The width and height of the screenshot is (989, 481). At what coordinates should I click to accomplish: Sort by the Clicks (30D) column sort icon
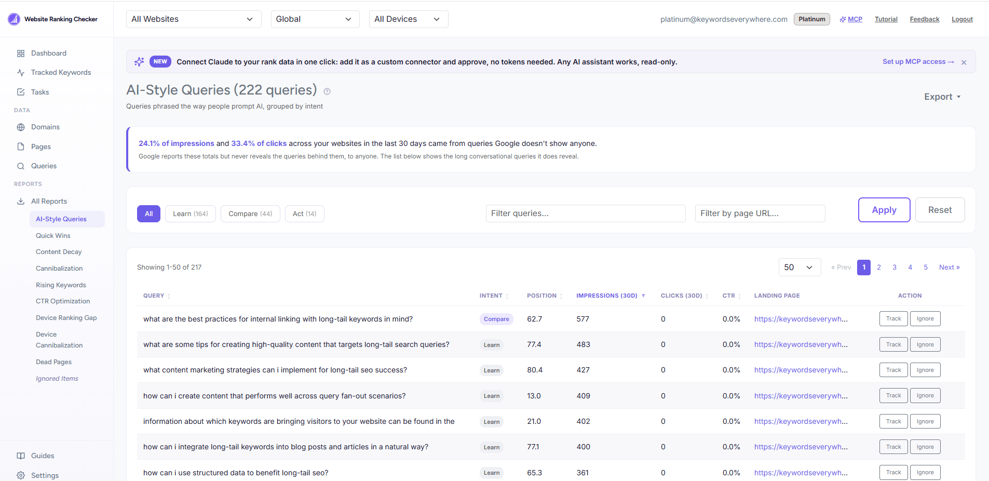point(707,296)
